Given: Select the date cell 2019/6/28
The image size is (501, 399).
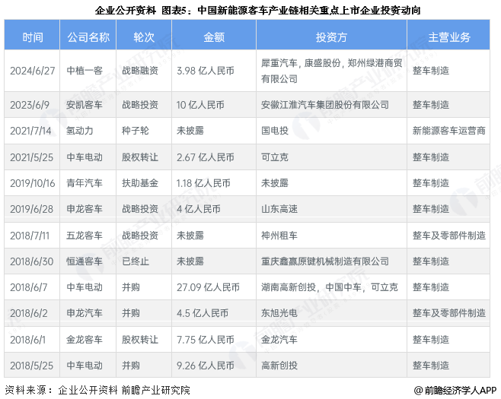Looking at the screenshot, I should 31,209.
